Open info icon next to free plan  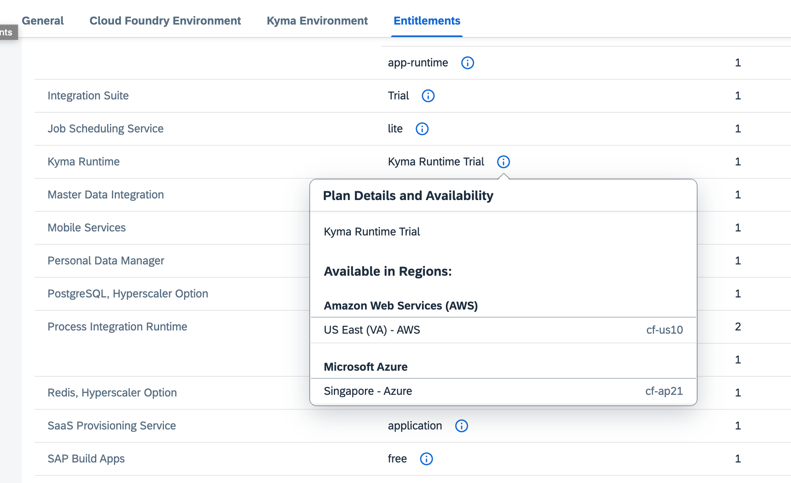tap(426, 459)
